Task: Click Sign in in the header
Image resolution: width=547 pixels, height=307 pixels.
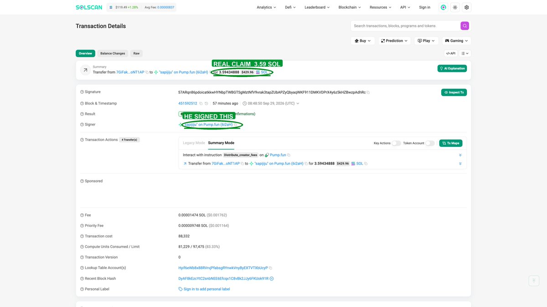Action: click(x=424, y=7)
